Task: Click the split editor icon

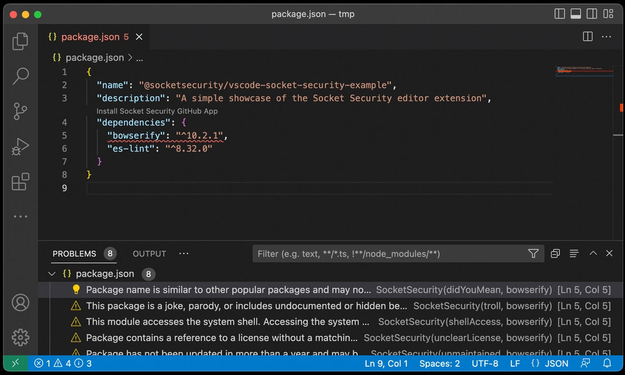Action: (x=587, y=36)
